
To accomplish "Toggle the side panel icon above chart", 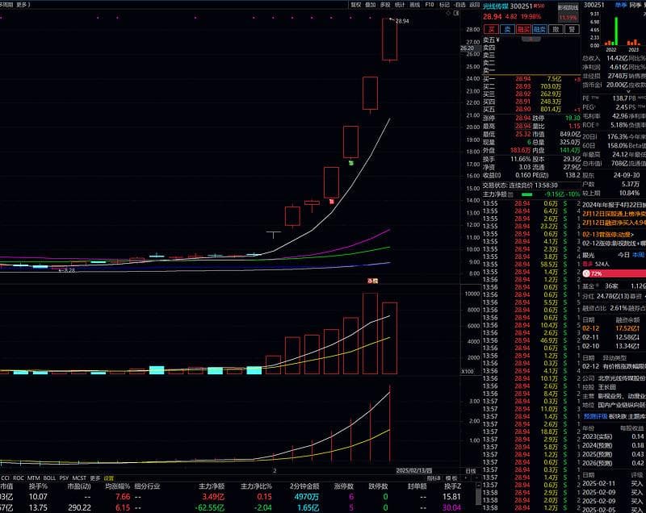I will point(456,13).
